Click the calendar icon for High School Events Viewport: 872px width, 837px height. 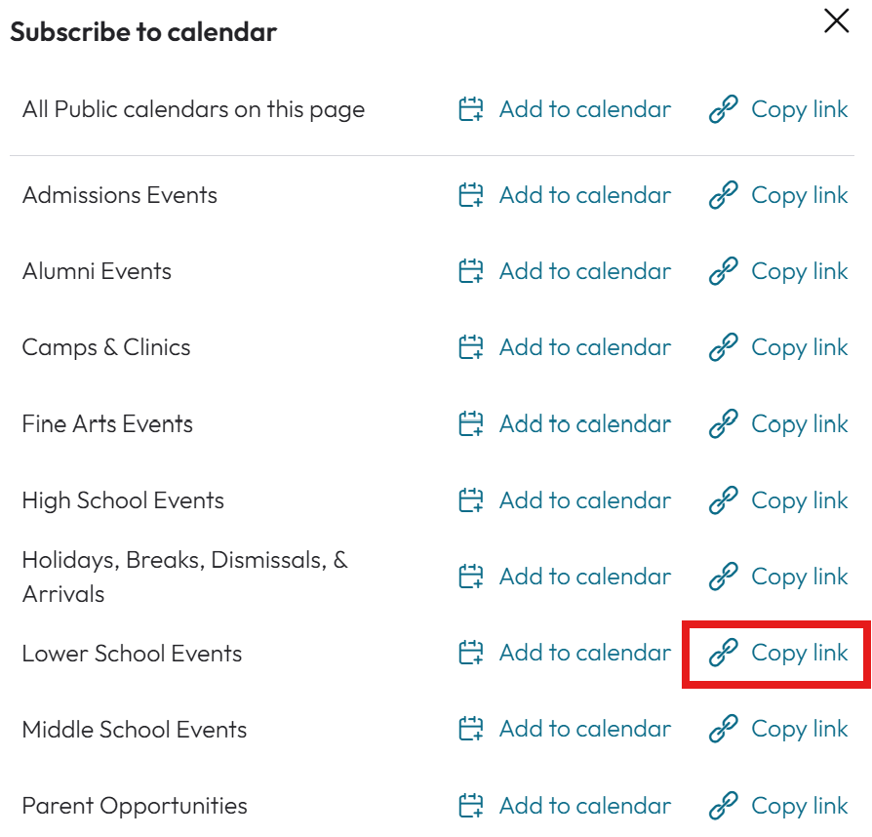[x=470, y=500]
